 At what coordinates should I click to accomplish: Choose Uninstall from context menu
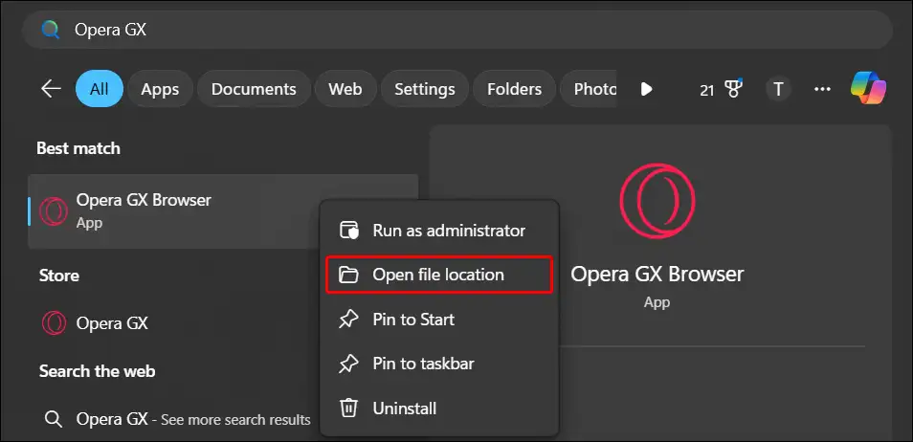pos(439,409)
